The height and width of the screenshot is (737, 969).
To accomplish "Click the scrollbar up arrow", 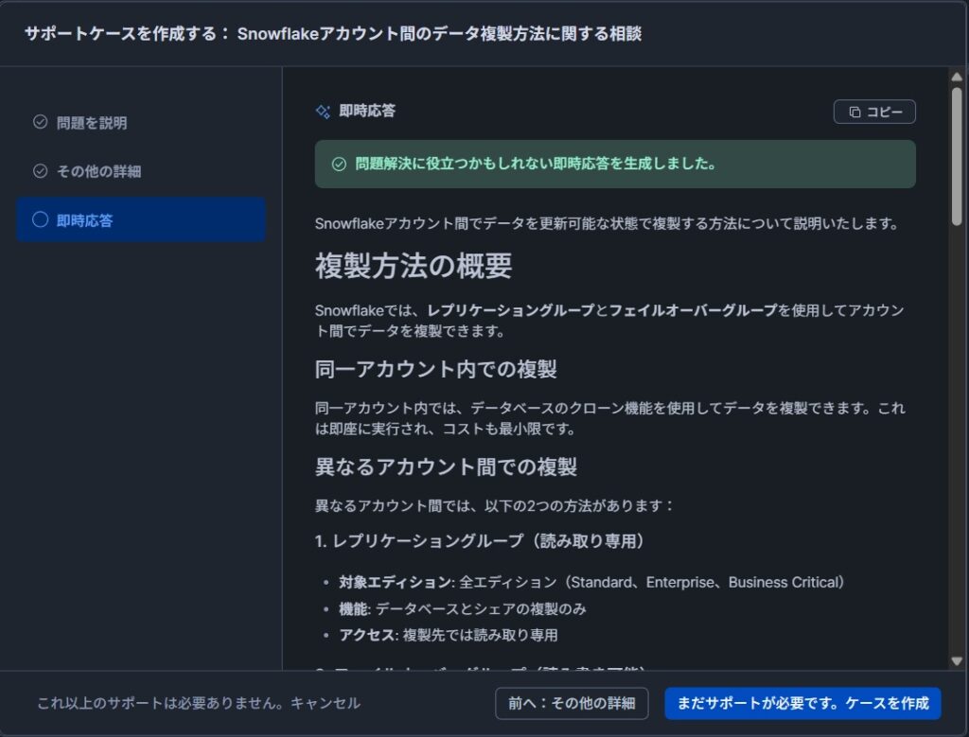I will pyautogui.click(x=957, y=77).
